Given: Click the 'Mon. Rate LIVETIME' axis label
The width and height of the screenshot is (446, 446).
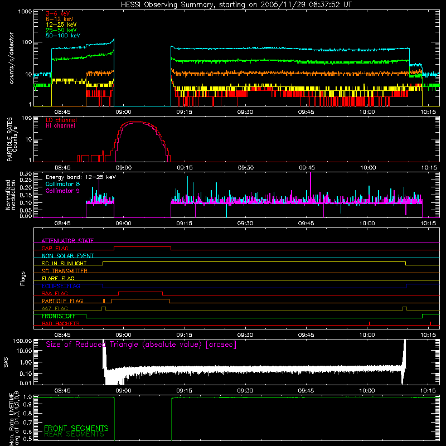Looking at the screenshot, I should point(11,419).
